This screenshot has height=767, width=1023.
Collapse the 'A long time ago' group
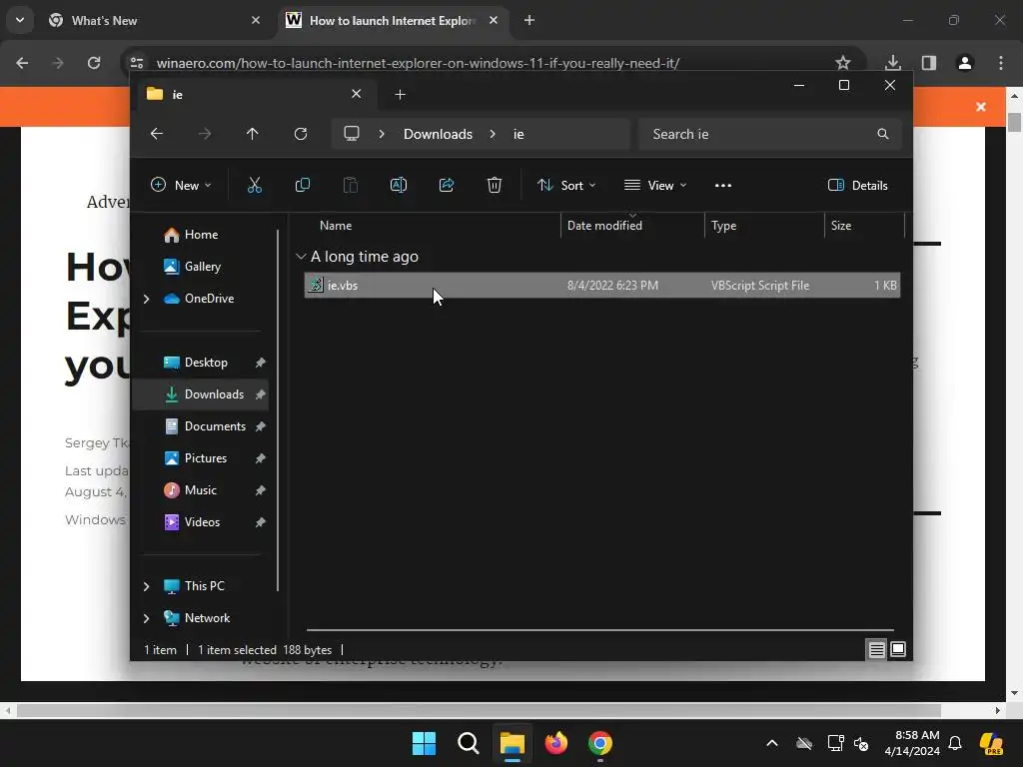(x=301, y=257)
